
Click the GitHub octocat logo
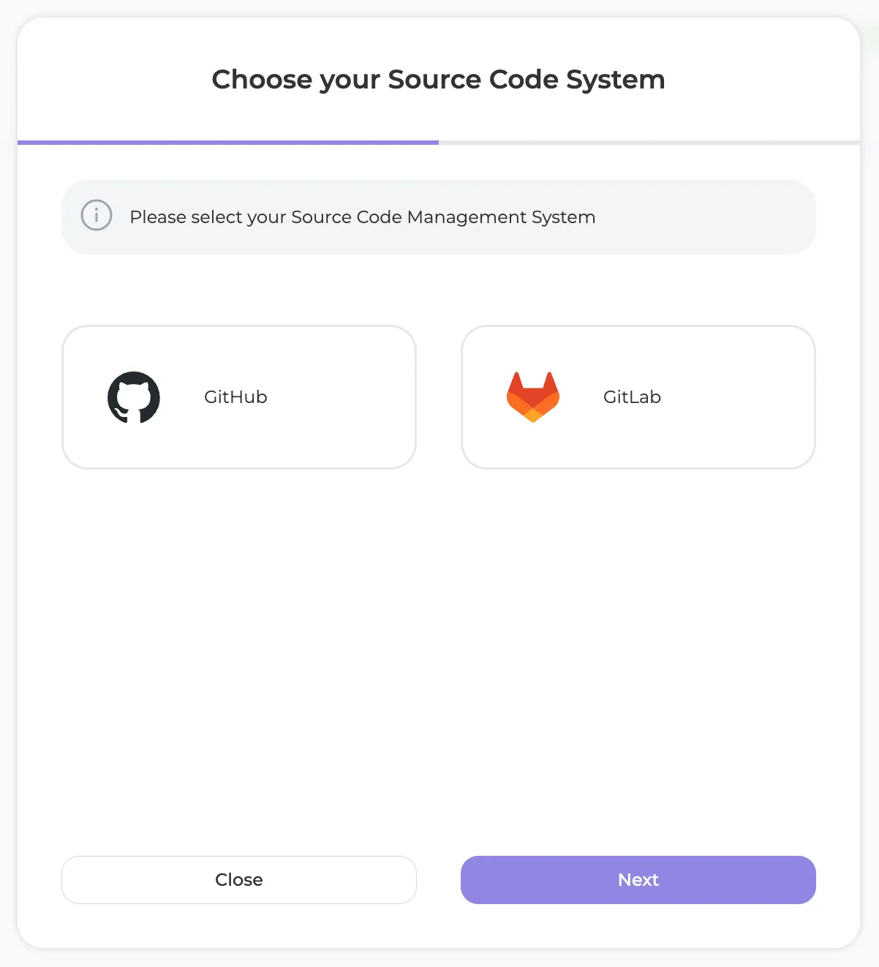click(x=134, y=397)
